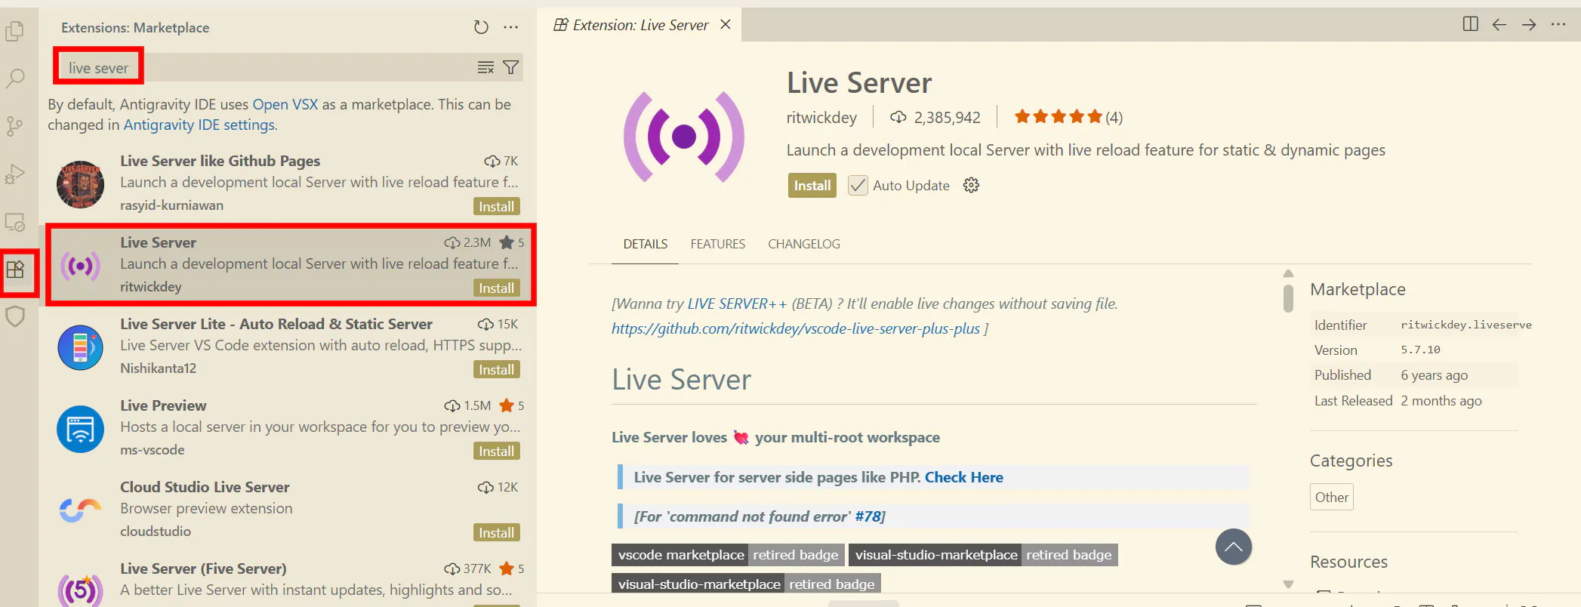The height and width of the screenshot is (607, 1581).
Task: Open editor more actions menu
Action: (1558, 24)
